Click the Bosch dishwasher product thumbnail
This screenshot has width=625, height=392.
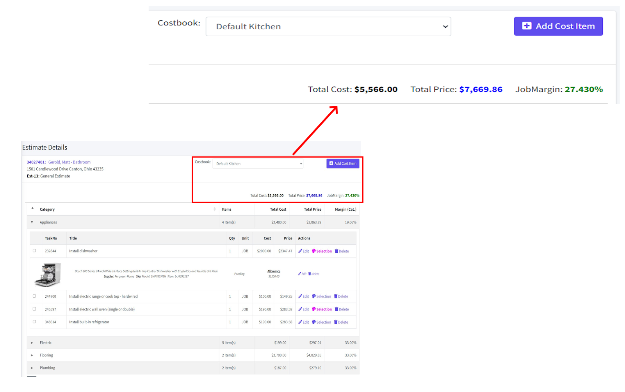click(x=48, y=274)
